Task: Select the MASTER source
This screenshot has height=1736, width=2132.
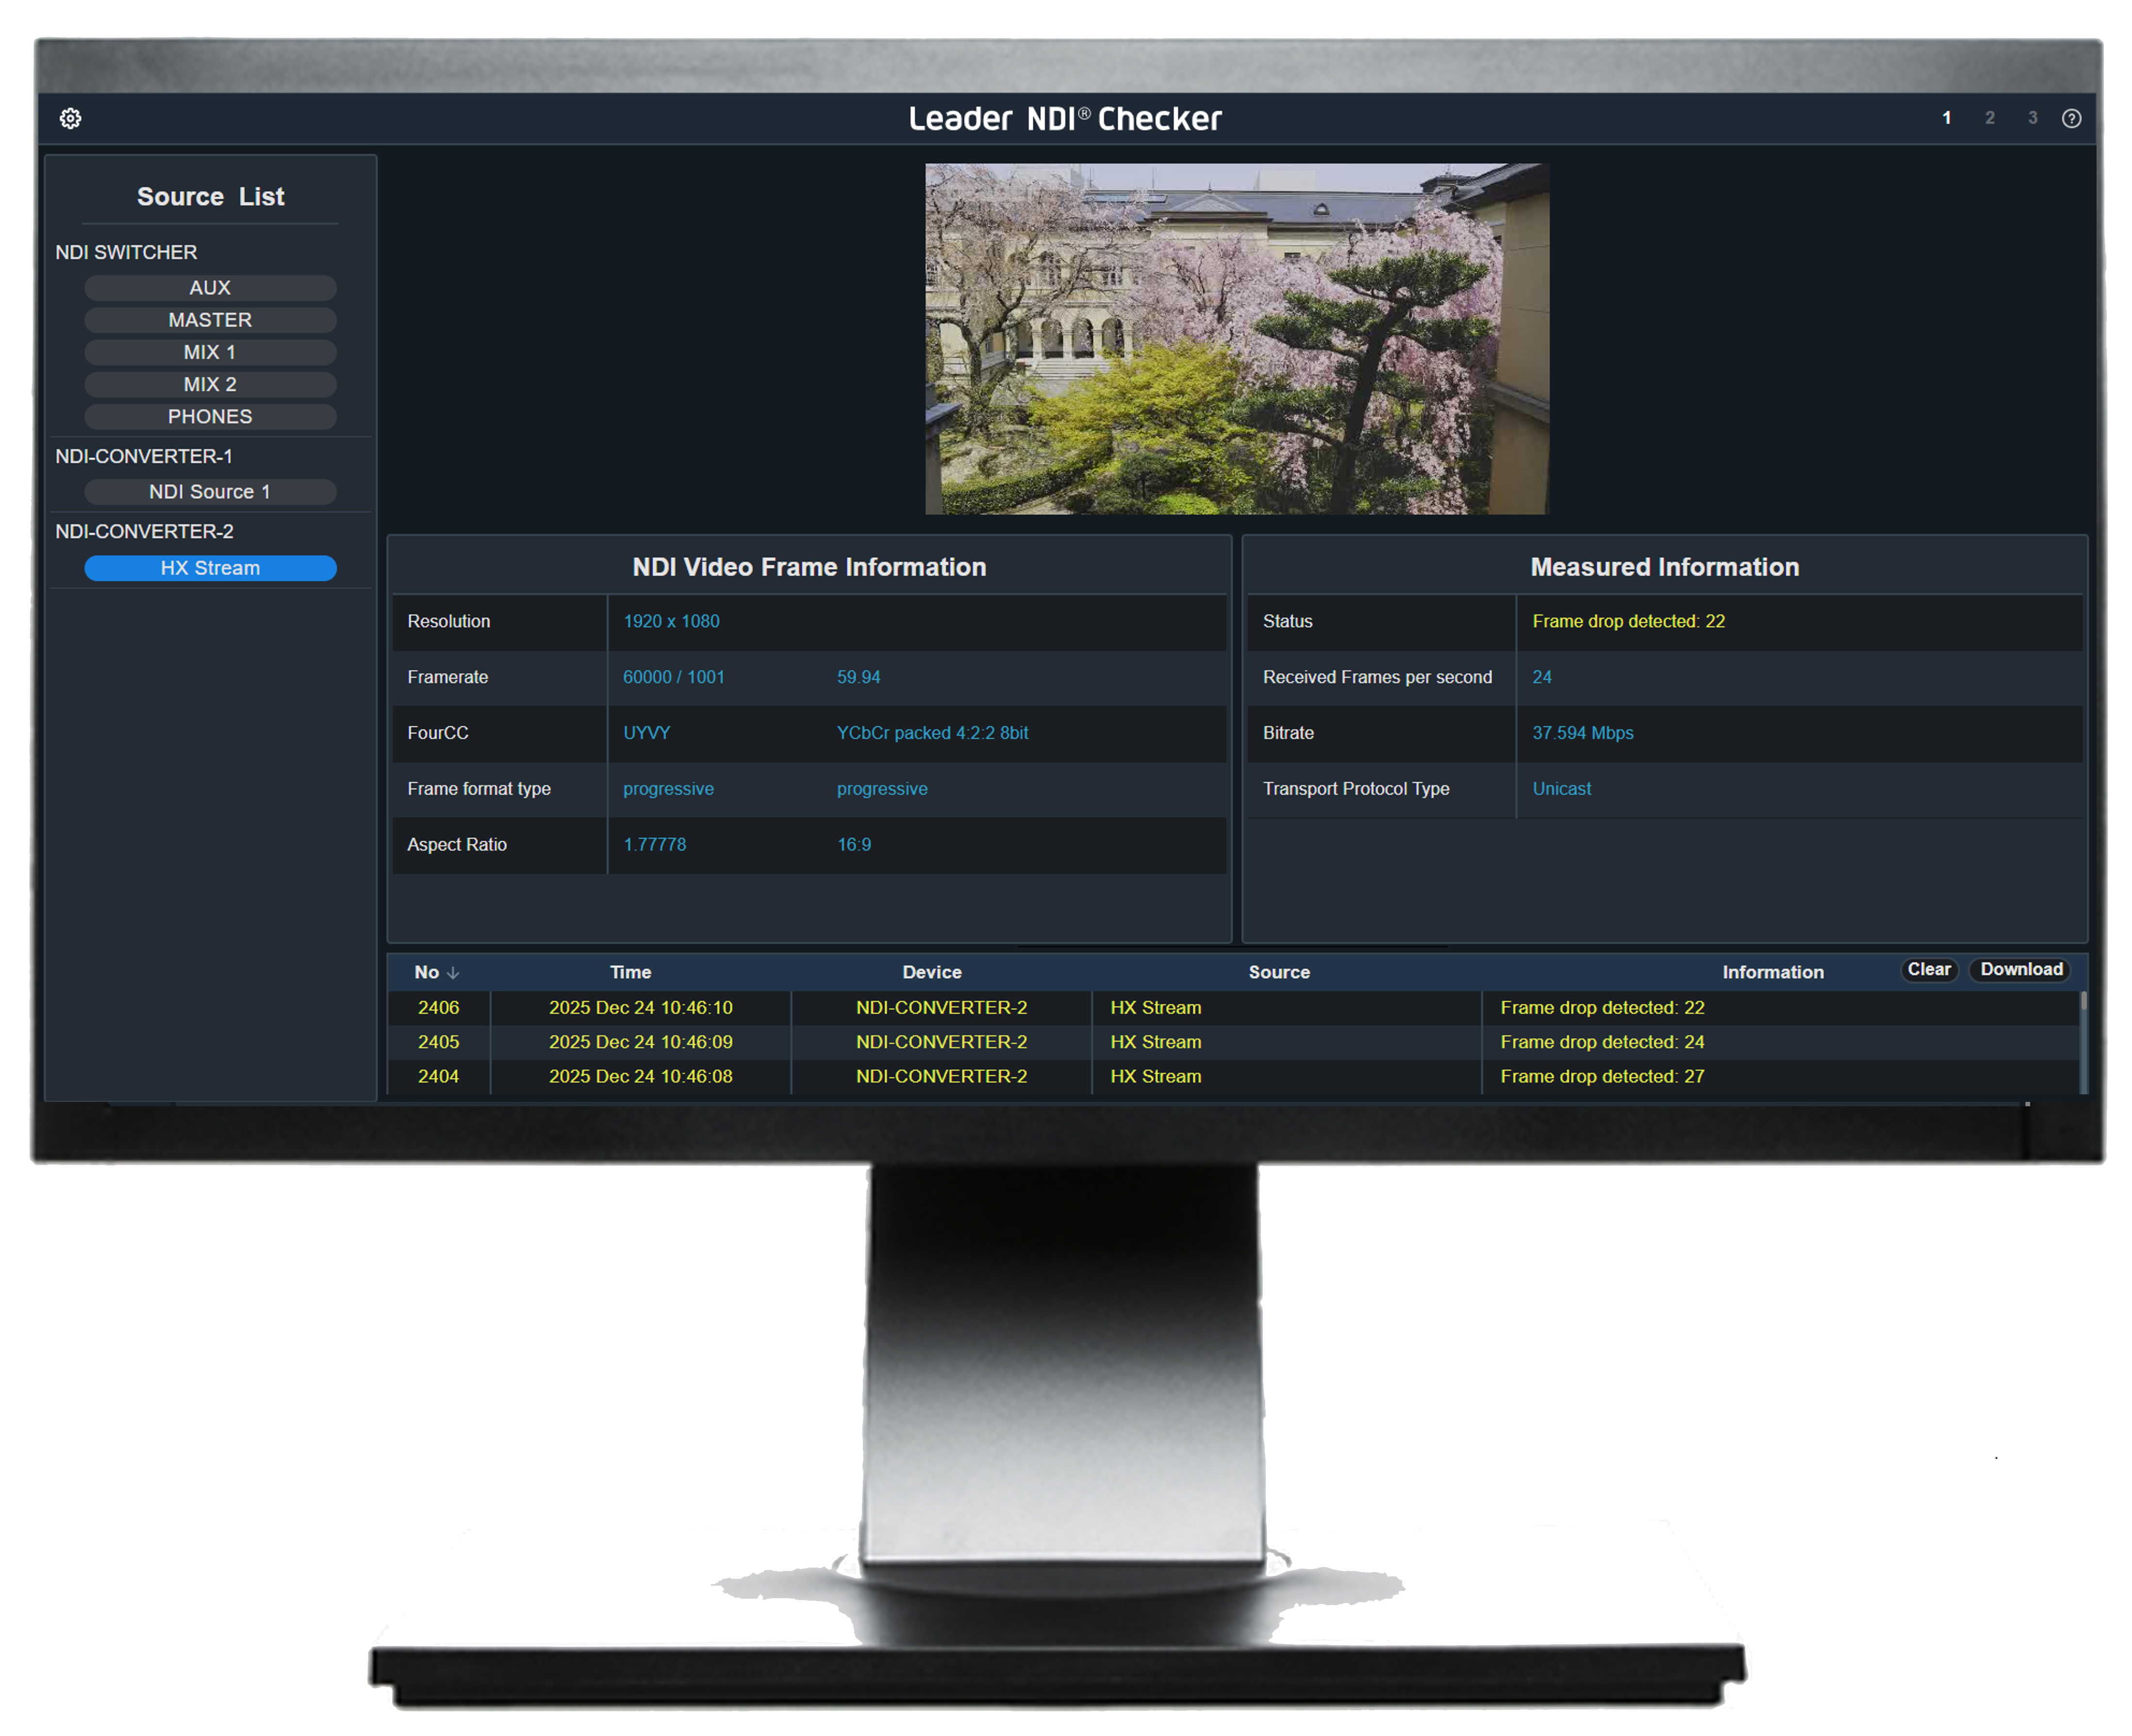Action: tap(210, 320)
